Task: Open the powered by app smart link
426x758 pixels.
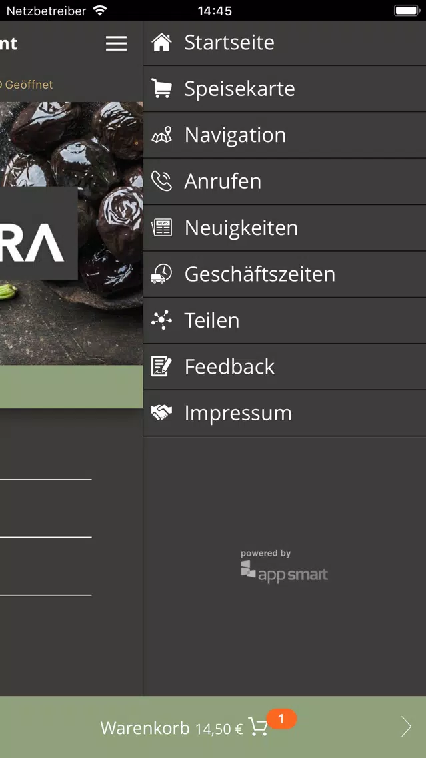Action: click(285, 566)
